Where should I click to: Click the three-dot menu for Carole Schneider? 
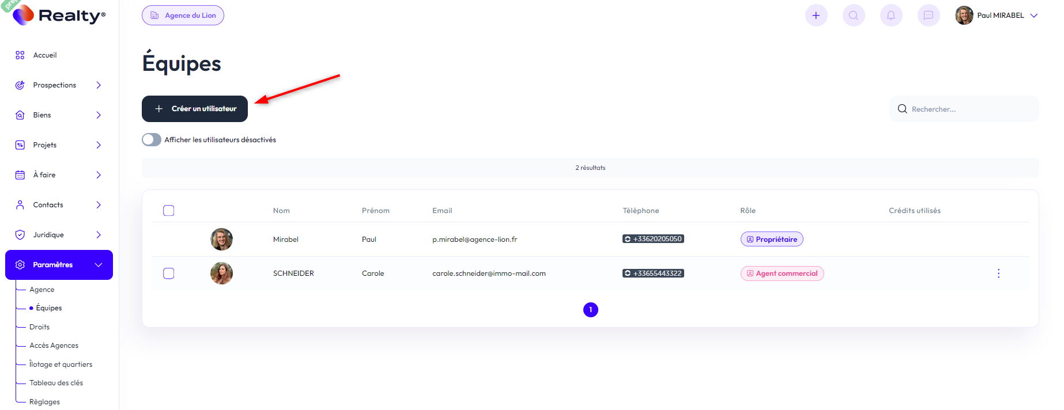point(998,274)
